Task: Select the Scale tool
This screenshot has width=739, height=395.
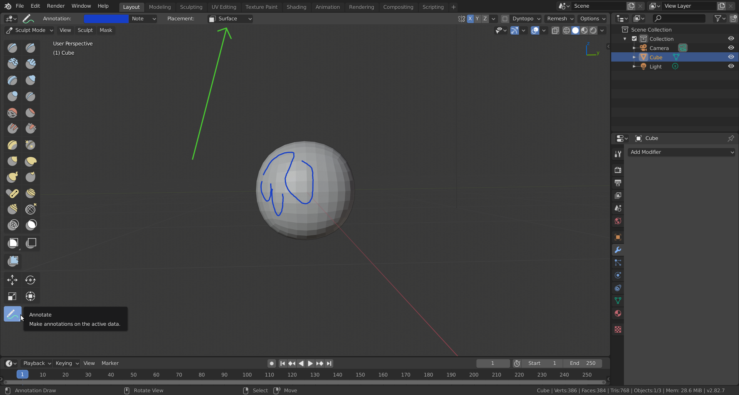Action: point(12,296)
